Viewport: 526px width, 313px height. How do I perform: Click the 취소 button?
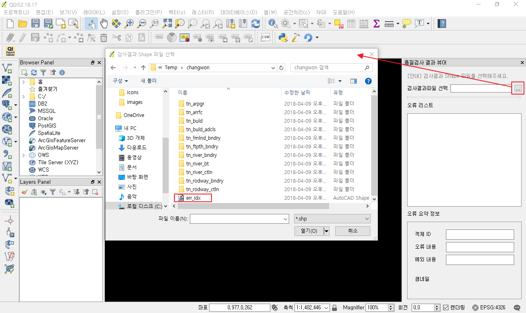[x=352, y=231]
